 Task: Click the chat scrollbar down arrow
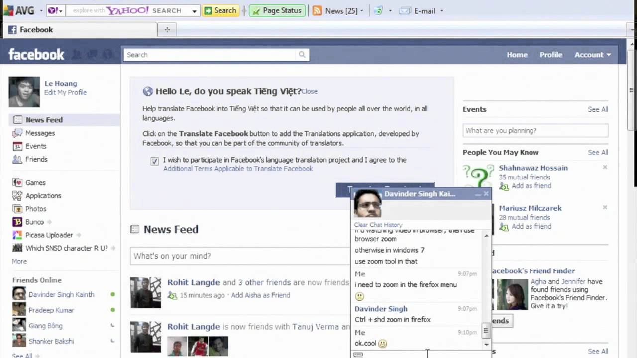(486, 344)
